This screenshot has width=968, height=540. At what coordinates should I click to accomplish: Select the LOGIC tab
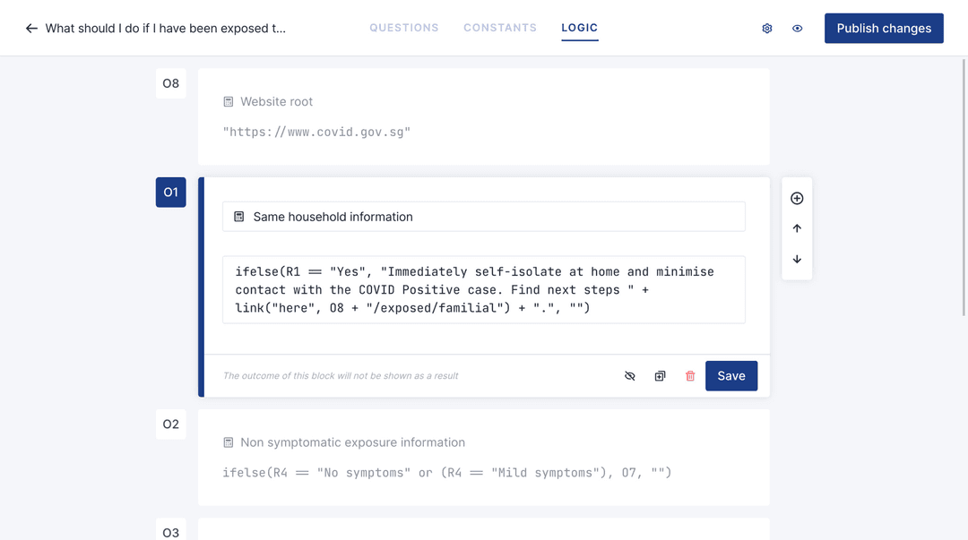coord(579,28)
